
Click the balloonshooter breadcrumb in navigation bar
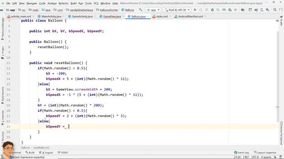107,10
